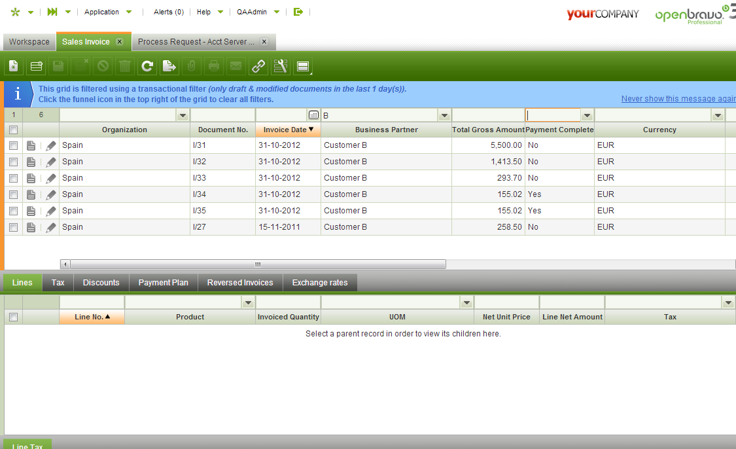Viewport: 736px width, 449px height.
Task: Sort by the Total Gross Amount column header
Action: (x=488, y=130)
